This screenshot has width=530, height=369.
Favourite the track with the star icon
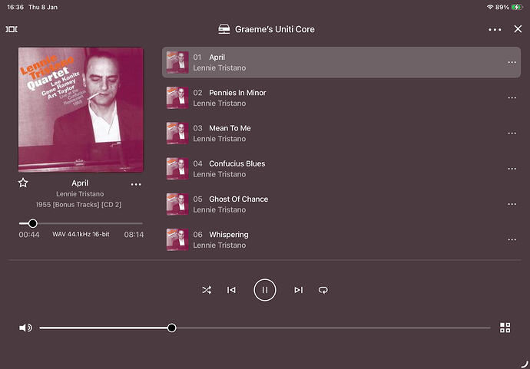tap(23, 183)
